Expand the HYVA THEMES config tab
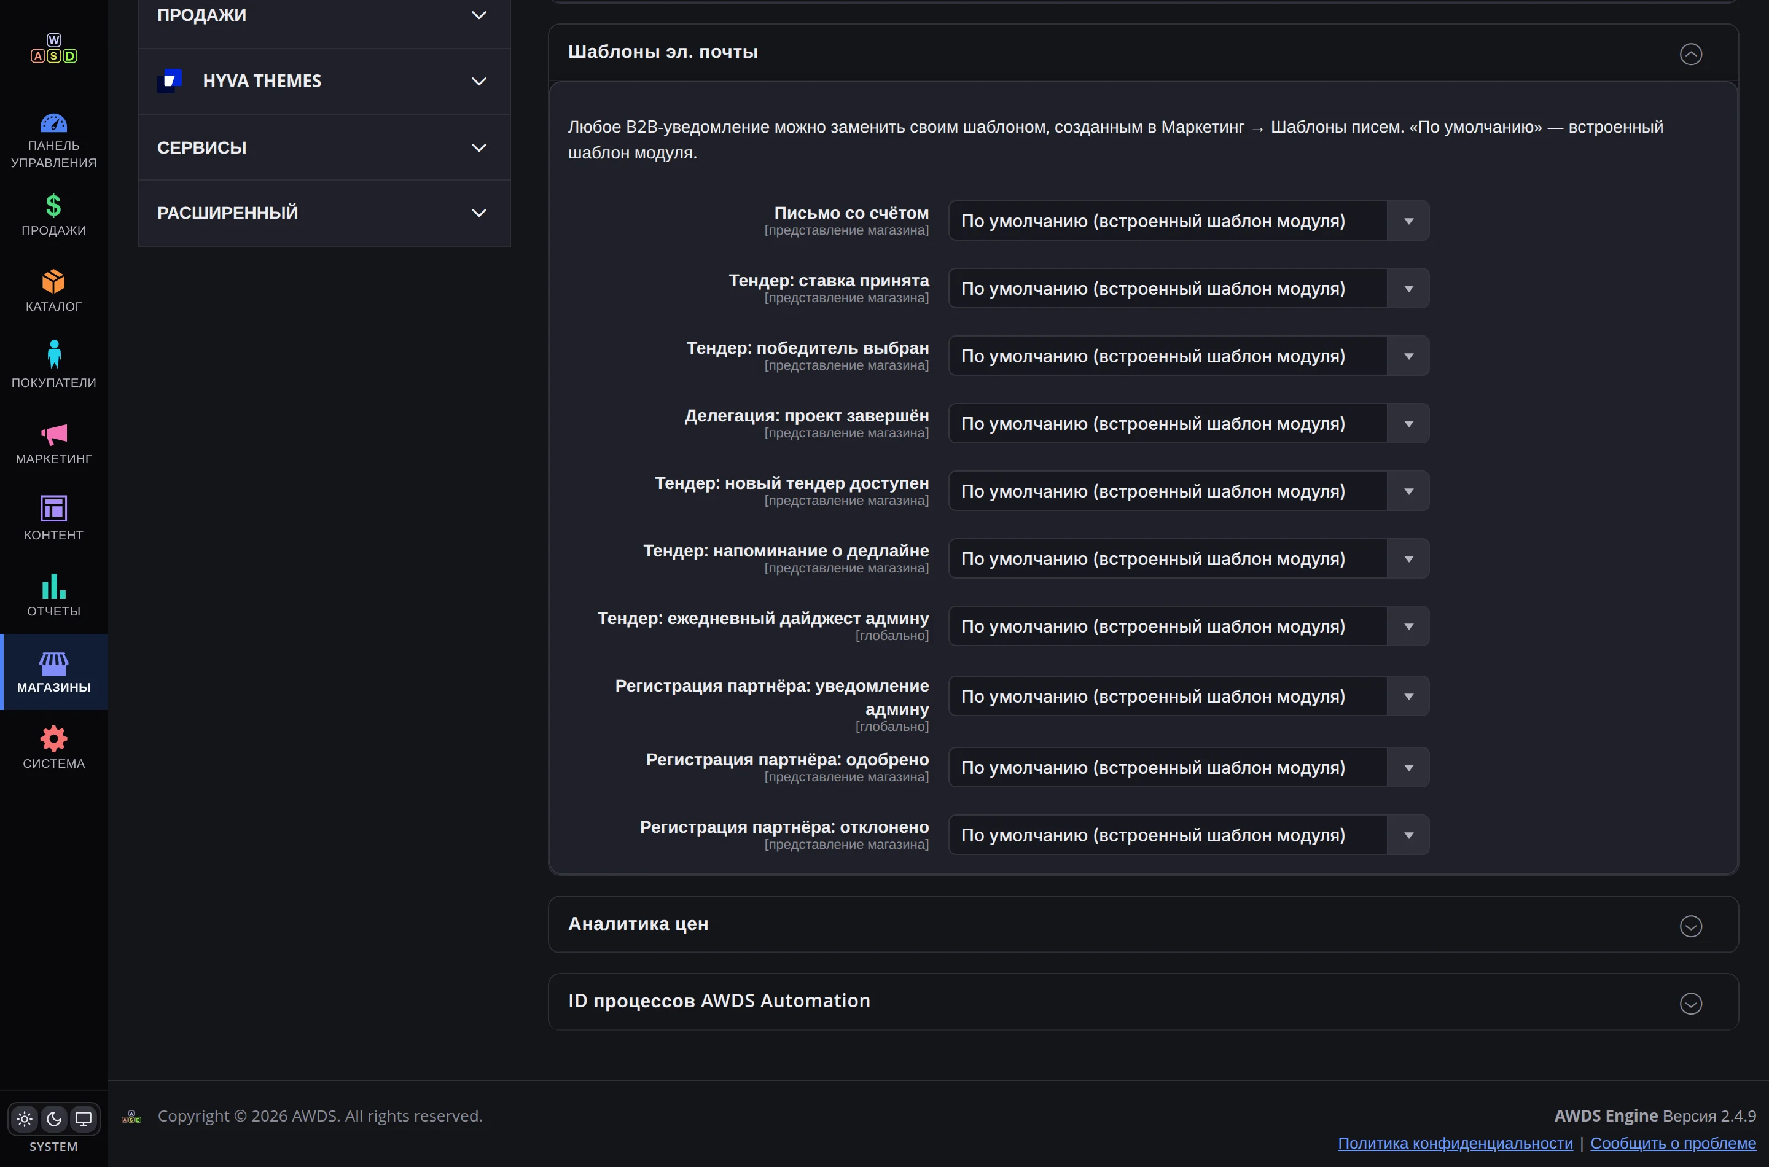The image size is (1769, 1167). pos(324,81)
